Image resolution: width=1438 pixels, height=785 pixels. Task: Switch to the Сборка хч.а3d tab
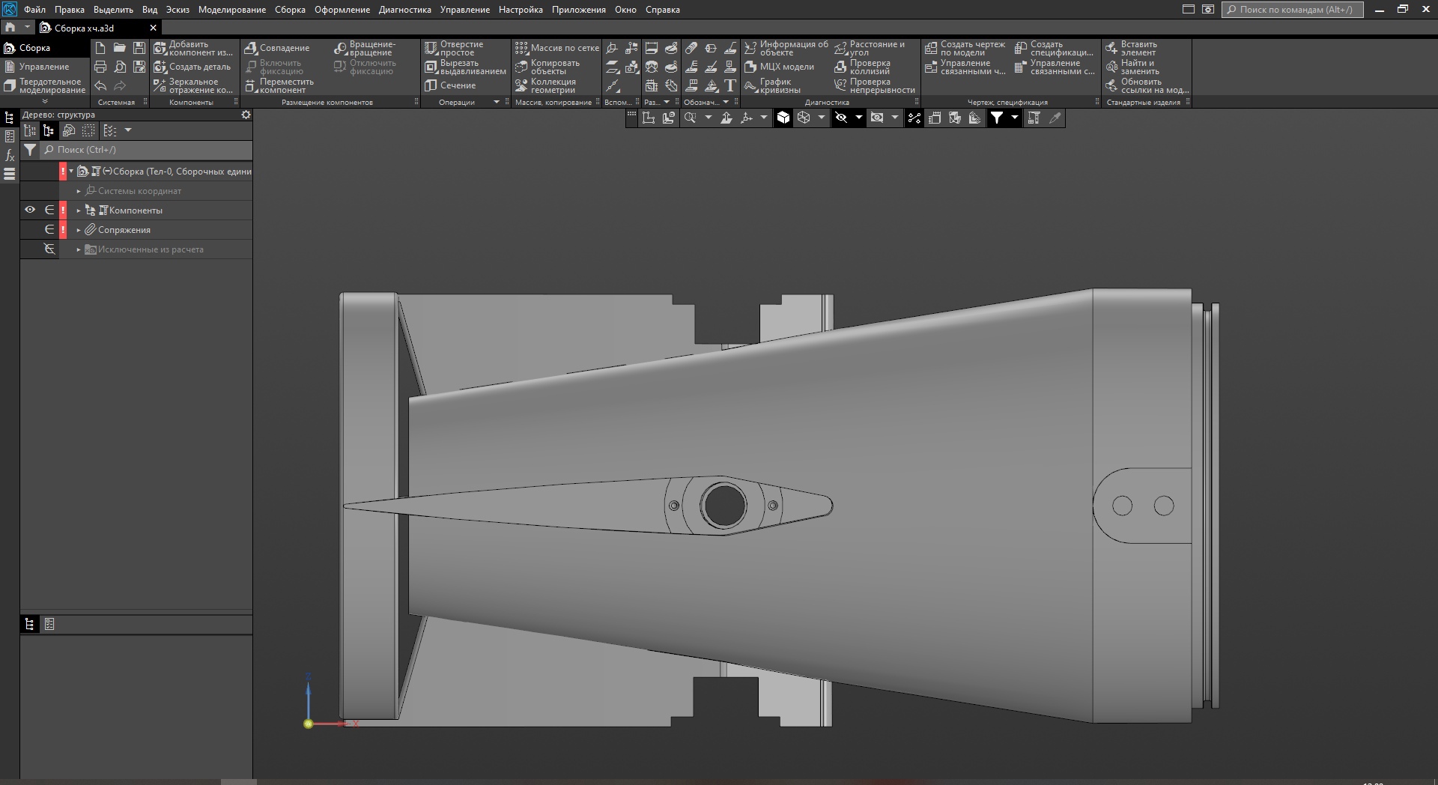click(84, 28)
